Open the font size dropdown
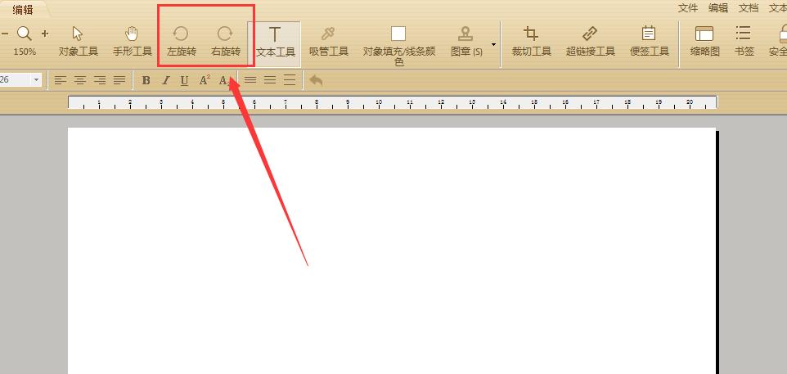This screenshot has height=374, width=787. 36,80
